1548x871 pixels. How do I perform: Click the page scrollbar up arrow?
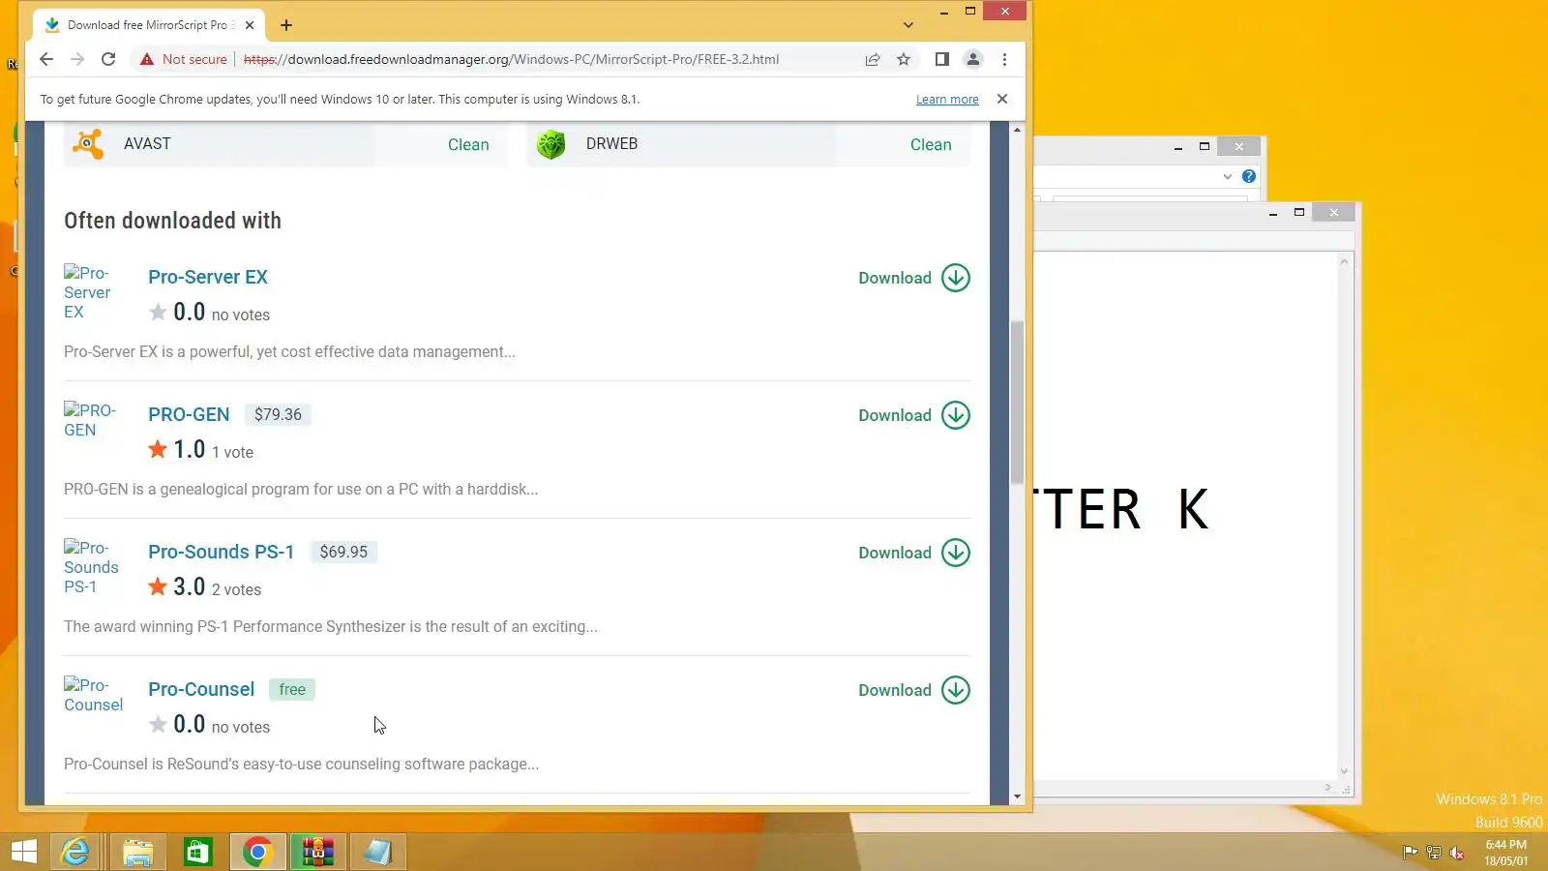click(x=1017, y=130)
